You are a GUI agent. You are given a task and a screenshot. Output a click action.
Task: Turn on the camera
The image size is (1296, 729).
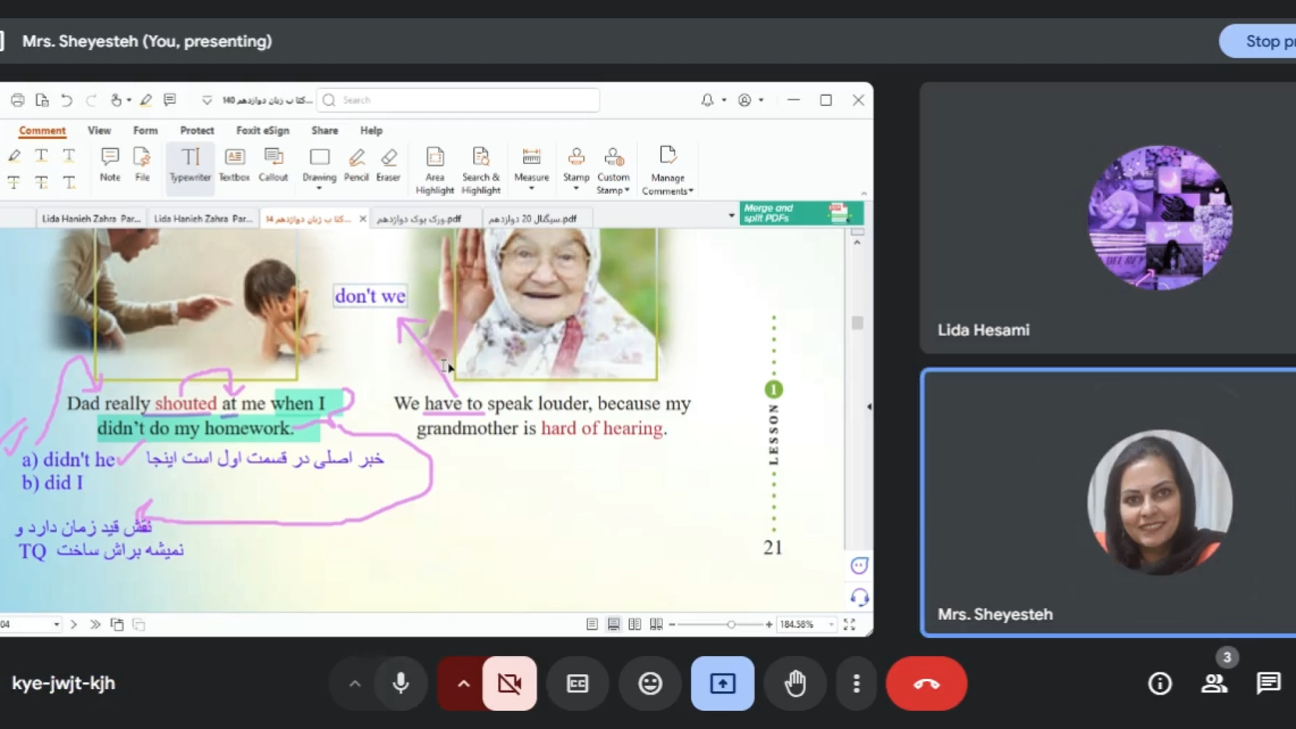coord(510,684)
